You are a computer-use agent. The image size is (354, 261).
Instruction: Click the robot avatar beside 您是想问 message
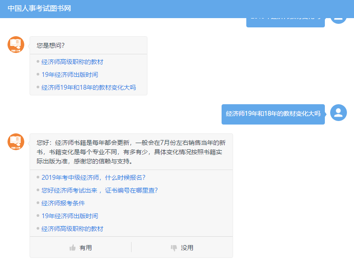coord(16,44)
